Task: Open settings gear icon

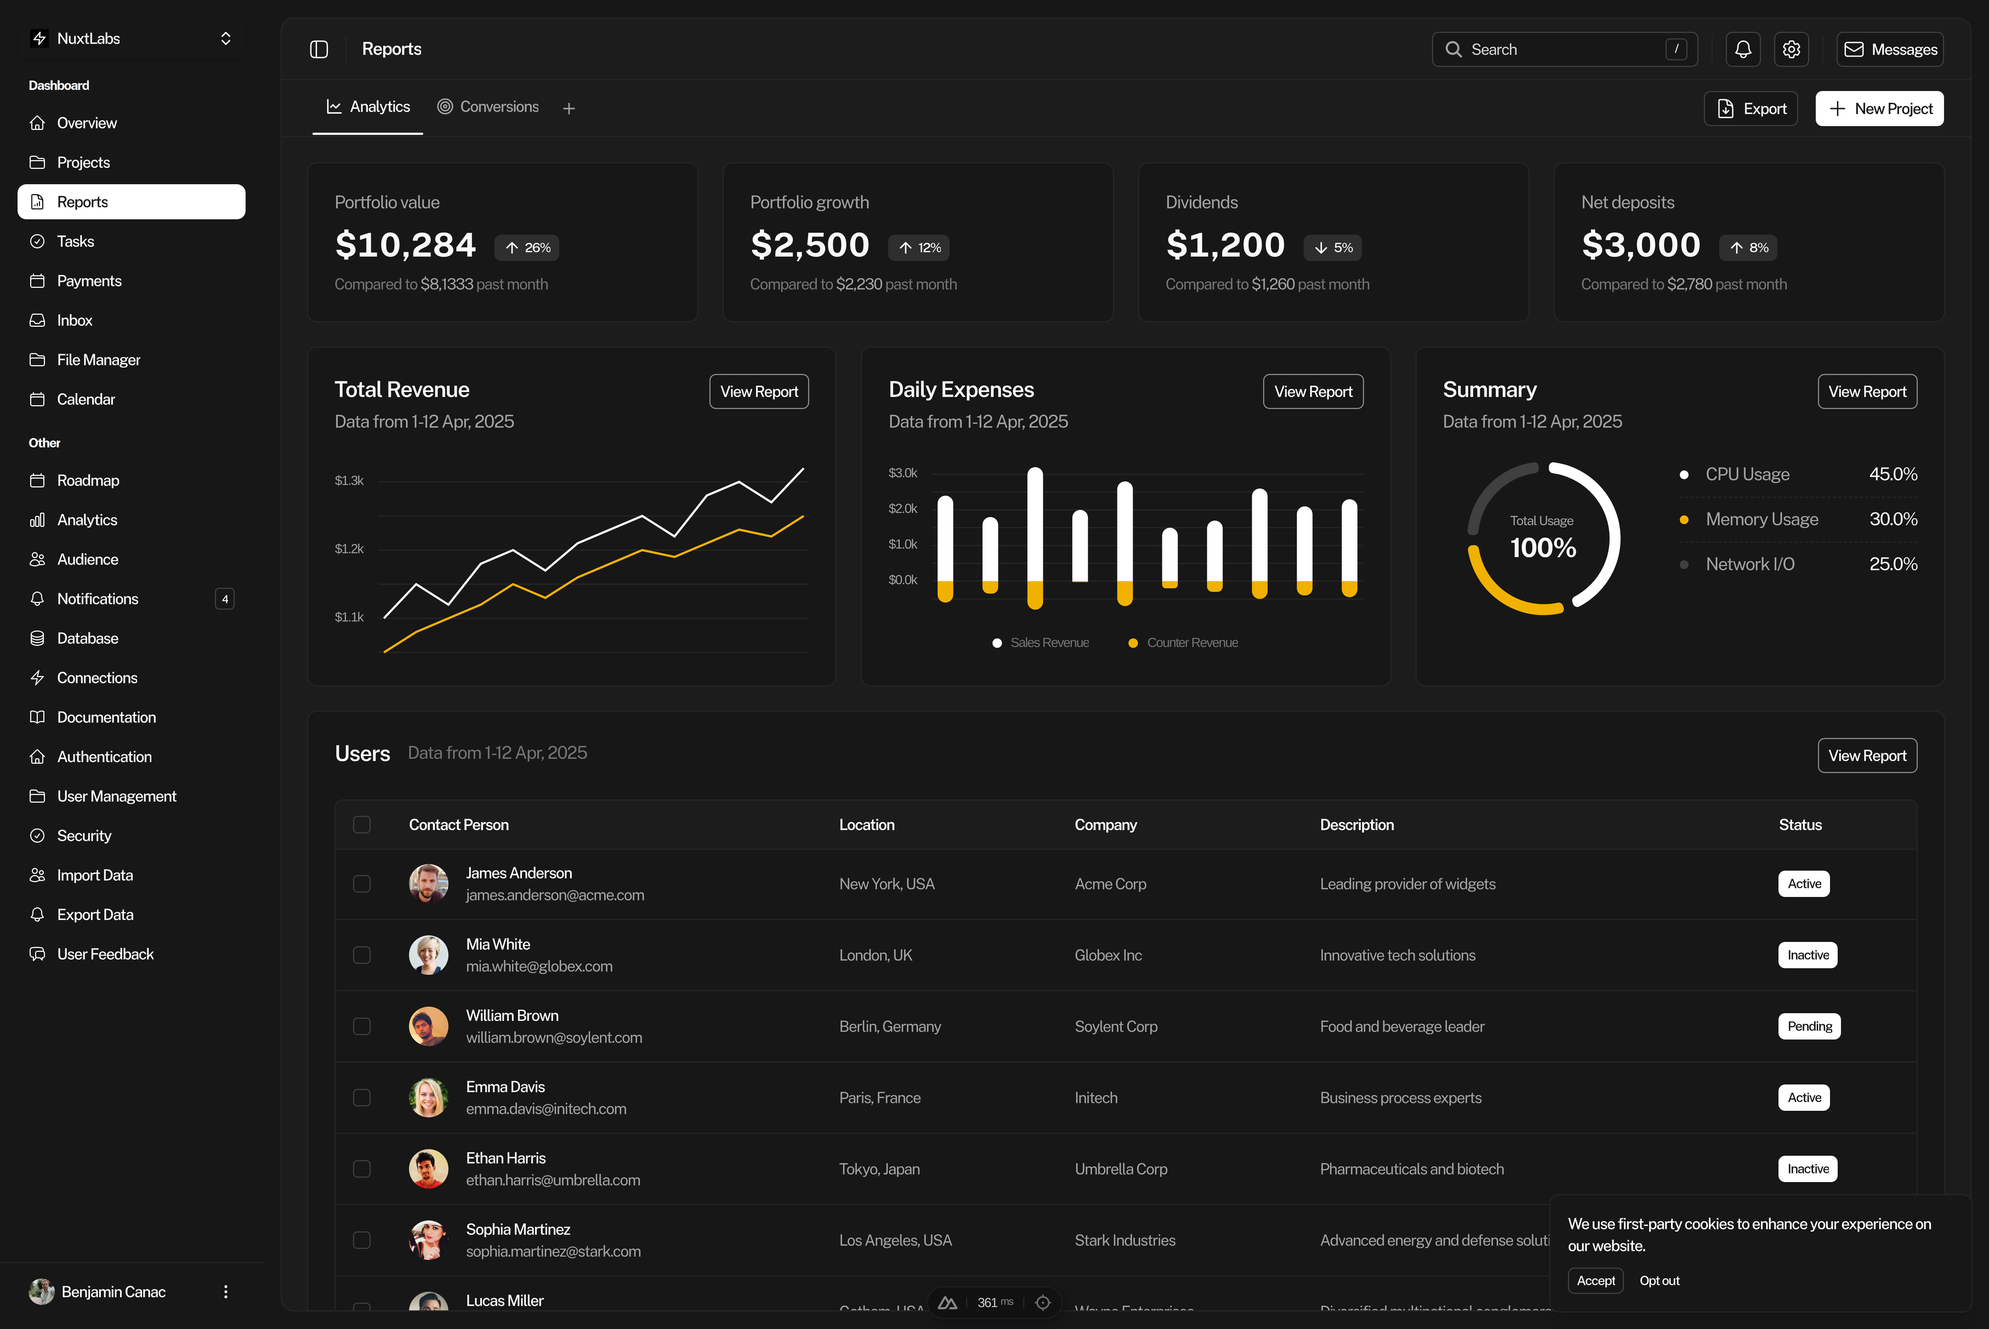Action: pos(1791,49)
